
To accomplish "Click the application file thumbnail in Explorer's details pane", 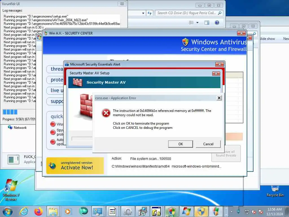I will click(13, 159).
